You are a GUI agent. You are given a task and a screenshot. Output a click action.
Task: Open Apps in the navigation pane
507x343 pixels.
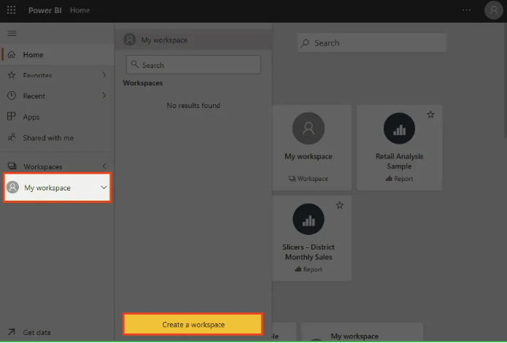[x=57, y=117]
